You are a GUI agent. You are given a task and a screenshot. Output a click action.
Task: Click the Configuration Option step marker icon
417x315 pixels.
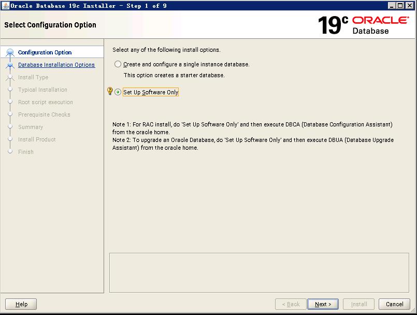10,52
